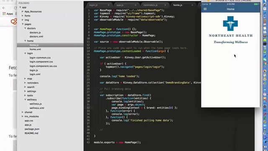
Task: Expand the settings folder
Action: (25, 91)
